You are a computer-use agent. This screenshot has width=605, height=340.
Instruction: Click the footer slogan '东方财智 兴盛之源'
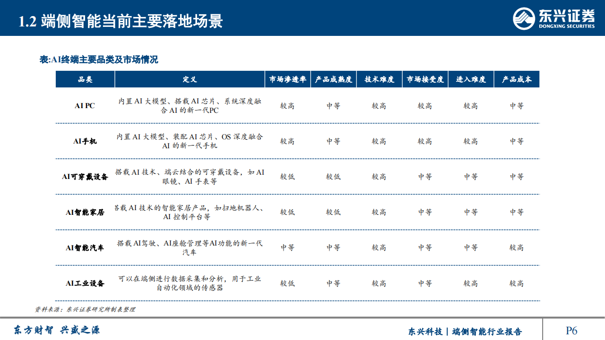[x=56, y=330]
